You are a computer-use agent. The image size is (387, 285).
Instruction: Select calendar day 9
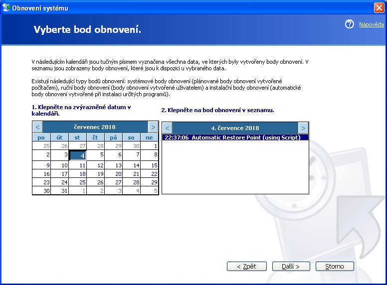(x=41, y=165)
